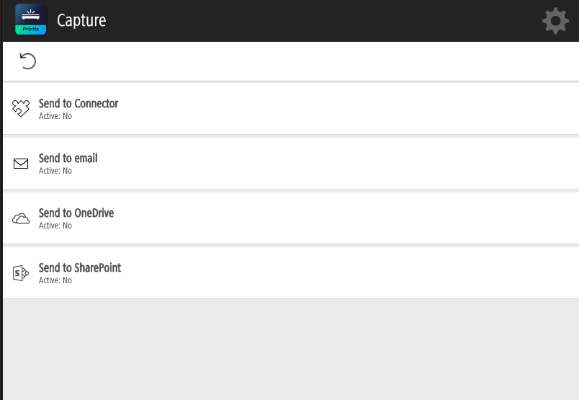The height and width of the screenshot is (400, 579).
Task: Open settings with the gear icon
Action: tap(555, 21)
